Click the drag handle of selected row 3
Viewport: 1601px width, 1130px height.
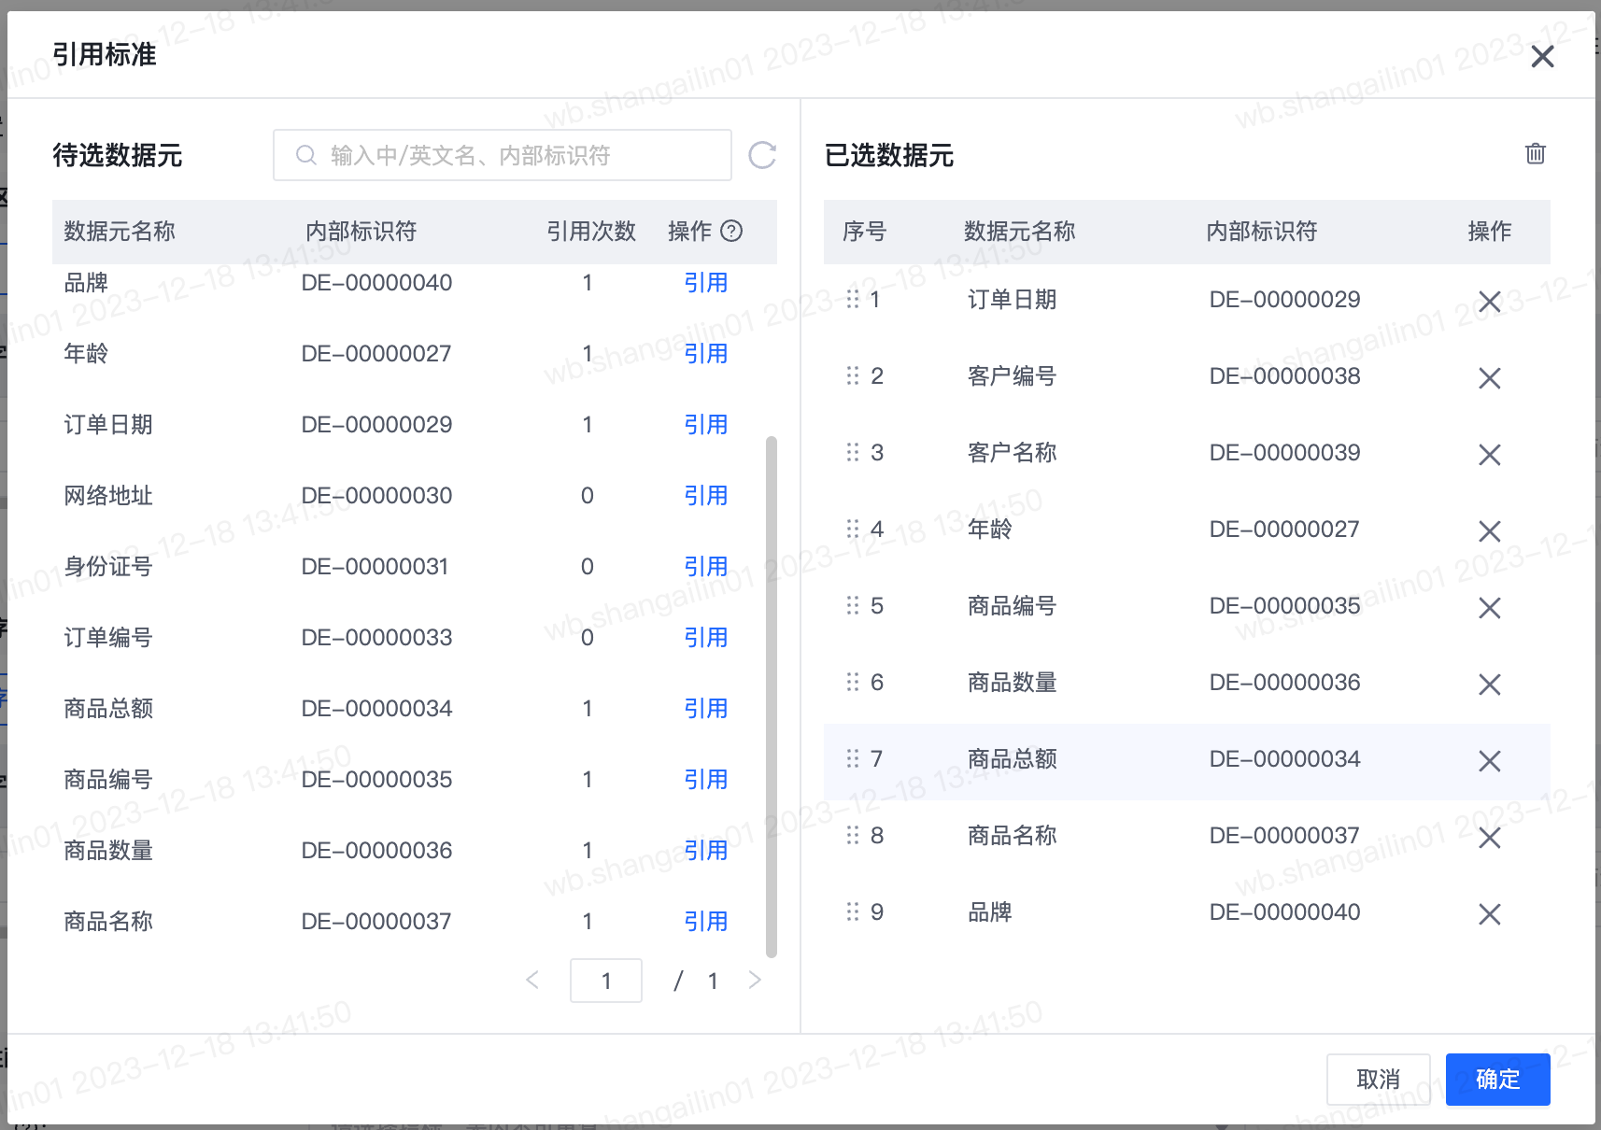(852, 452)
